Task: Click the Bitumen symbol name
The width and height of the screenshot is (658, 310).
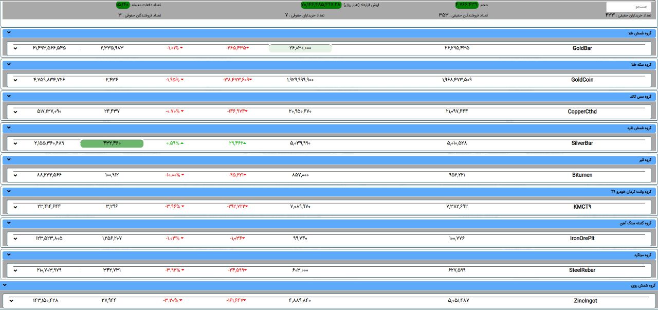Action: point(582,175)
